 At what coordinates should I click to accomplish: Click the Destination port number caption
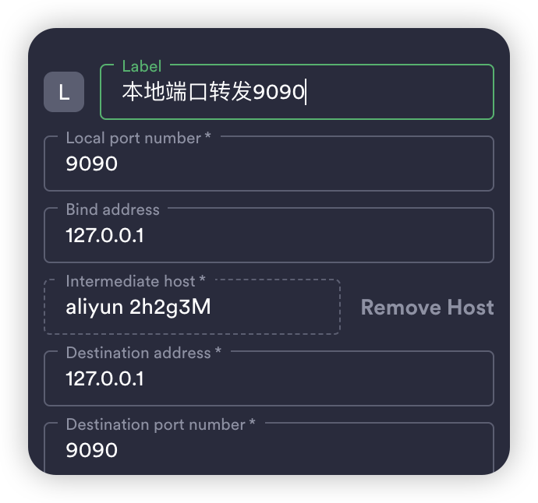[x=161, y=424]
